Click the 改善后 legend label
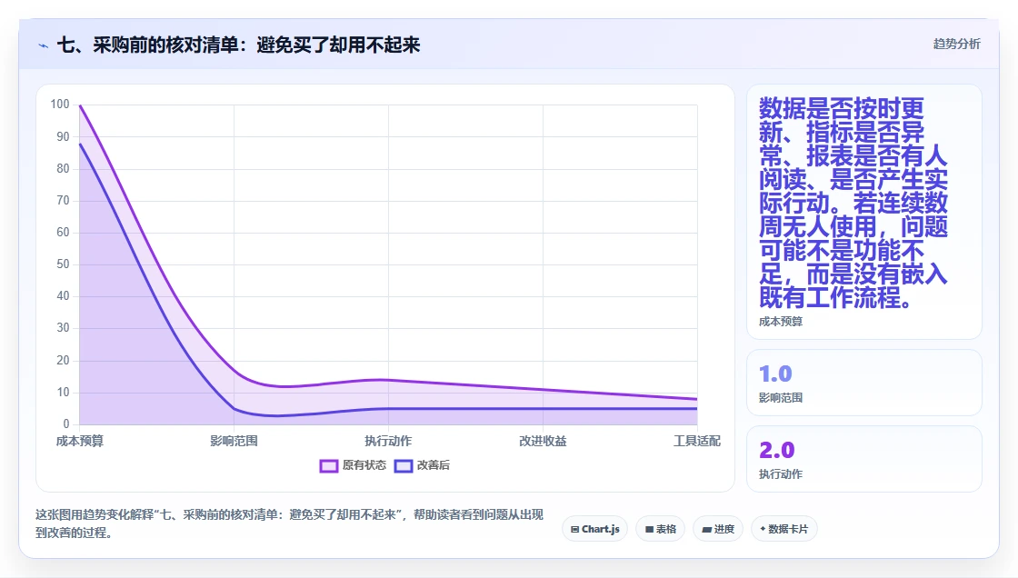The width and height of the screenshot is (1018, 578). pyautogui.click(x=433, y=465)
